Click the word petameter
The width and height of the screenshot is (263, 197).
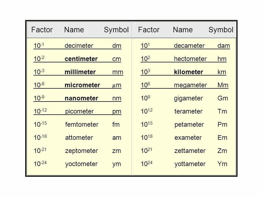pos(189,125)
